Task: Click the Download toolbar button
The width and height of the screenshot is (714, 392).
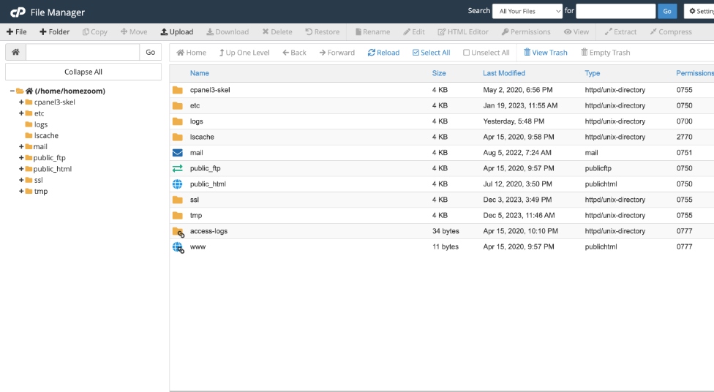Action: point(228,32)
